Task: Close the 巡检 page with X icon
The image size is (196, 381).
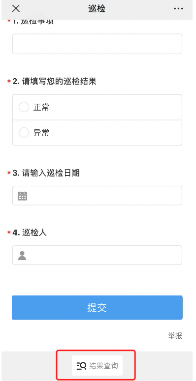Action: [16, 8]
